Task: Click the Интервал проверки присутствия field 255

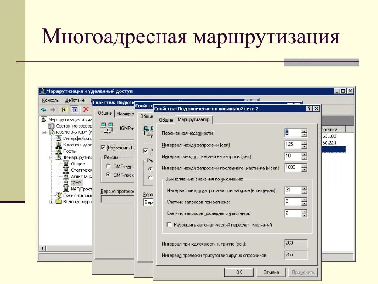Action: click(296, 255)
